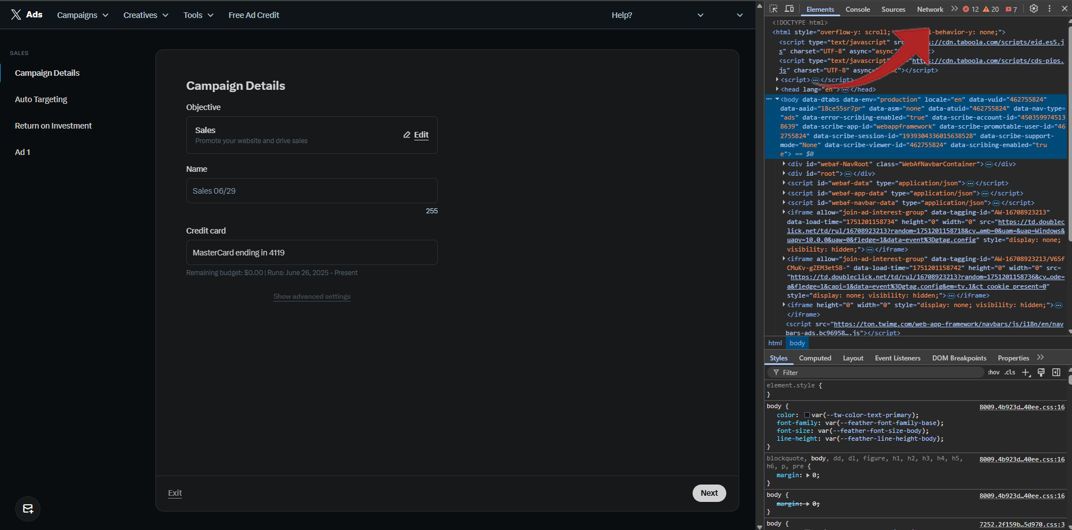Show more Styles pane tabs
The height and width of the screenshot is (530, 1072).
1041,358
